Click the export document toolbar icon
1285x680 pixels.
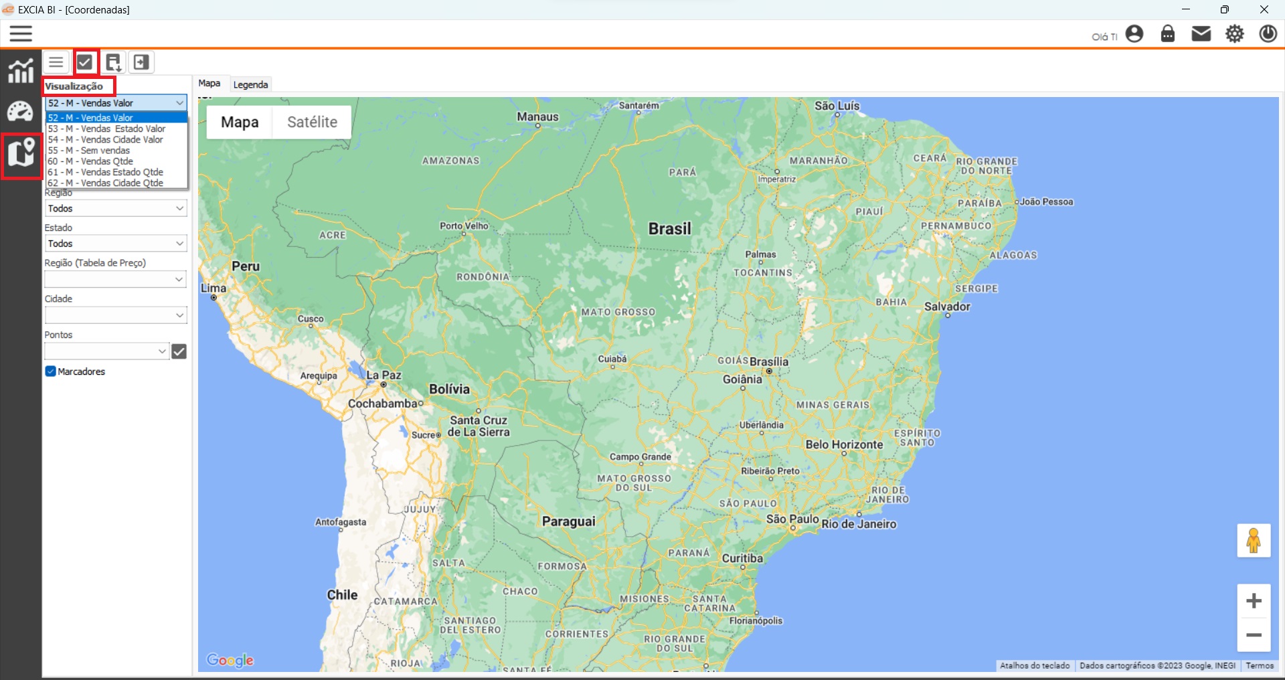point(113,63)
